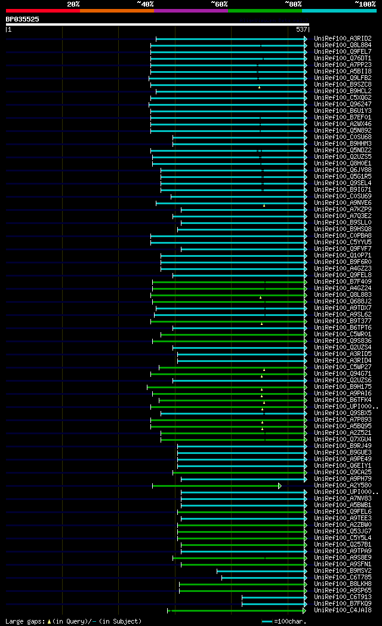This screenshot has width=382, height=626.
Task: Open hit UniRef100_A7PP23
Action: 343,65
